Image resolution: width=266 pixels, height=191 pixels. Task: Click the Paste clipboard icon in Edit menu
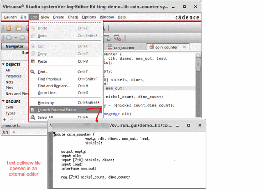tap(33, 61)
